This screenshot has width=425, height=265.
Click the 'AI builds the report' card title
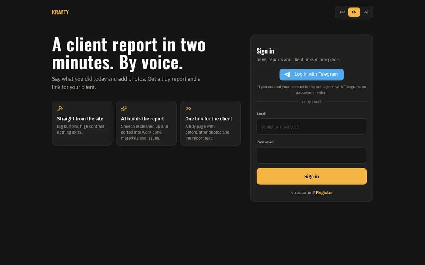click(x=142, y=119)
